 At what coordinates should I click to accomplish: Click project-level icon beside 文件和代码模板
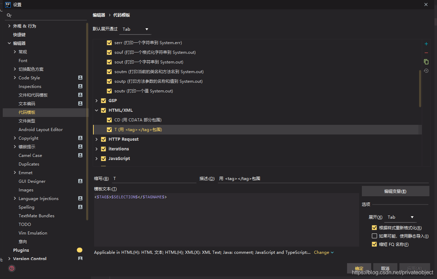click(x=80, y=95)
